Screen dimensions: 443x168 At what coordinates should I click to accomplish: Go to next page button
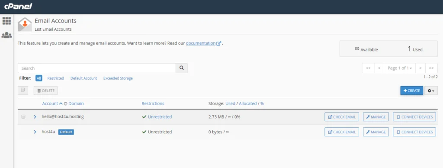[421, 68]
